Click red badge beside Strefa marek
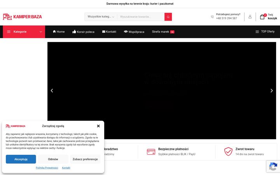Screen dimensions: 280x175 (172, 32)
